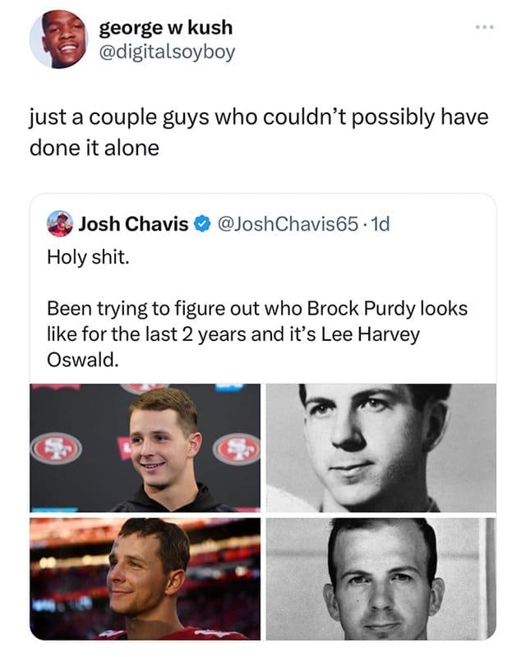Click the right 49ers logo in press photo
526x657 pixels.
pos(236,449)
